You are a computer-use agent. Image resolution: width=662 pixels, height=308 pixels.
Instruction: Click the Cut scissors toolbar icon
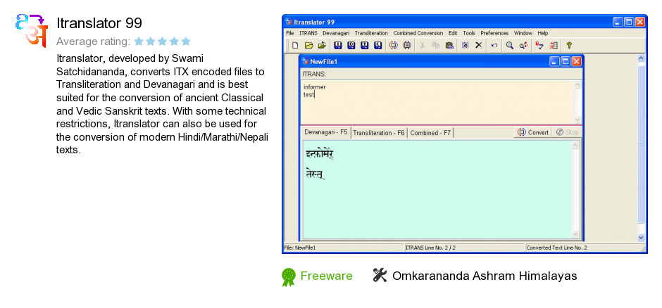422,45
